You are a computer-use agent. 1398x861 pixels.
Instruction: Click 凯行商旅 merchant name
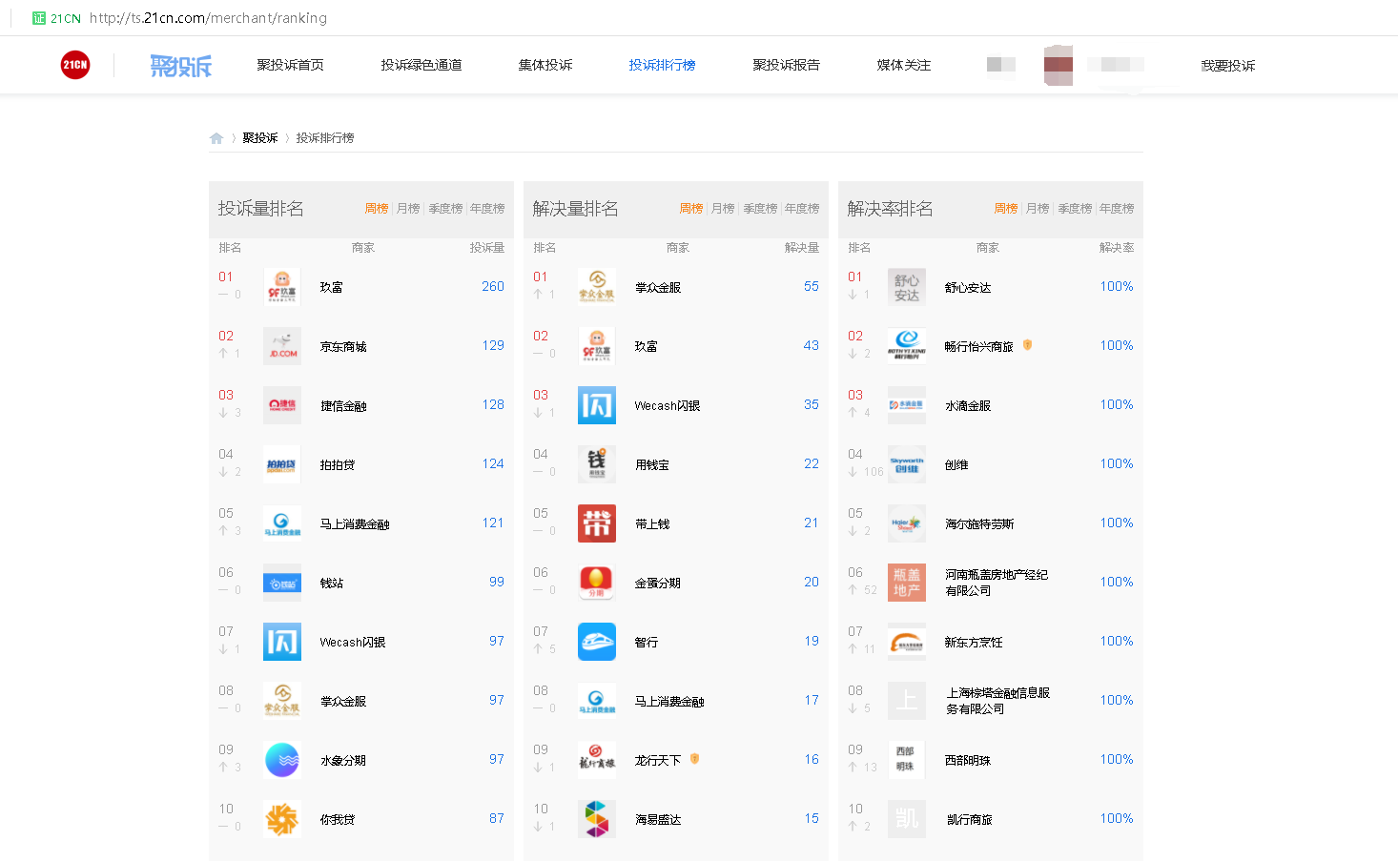click(969, 820)
